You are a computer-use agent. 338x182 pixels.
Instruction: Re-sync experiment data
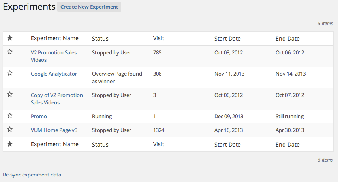tap(32, 175)
